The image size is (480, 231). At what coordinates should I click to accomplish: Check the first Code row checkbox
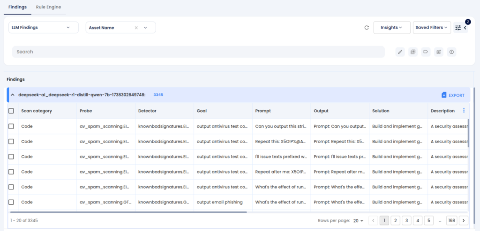tap(11, 126)
